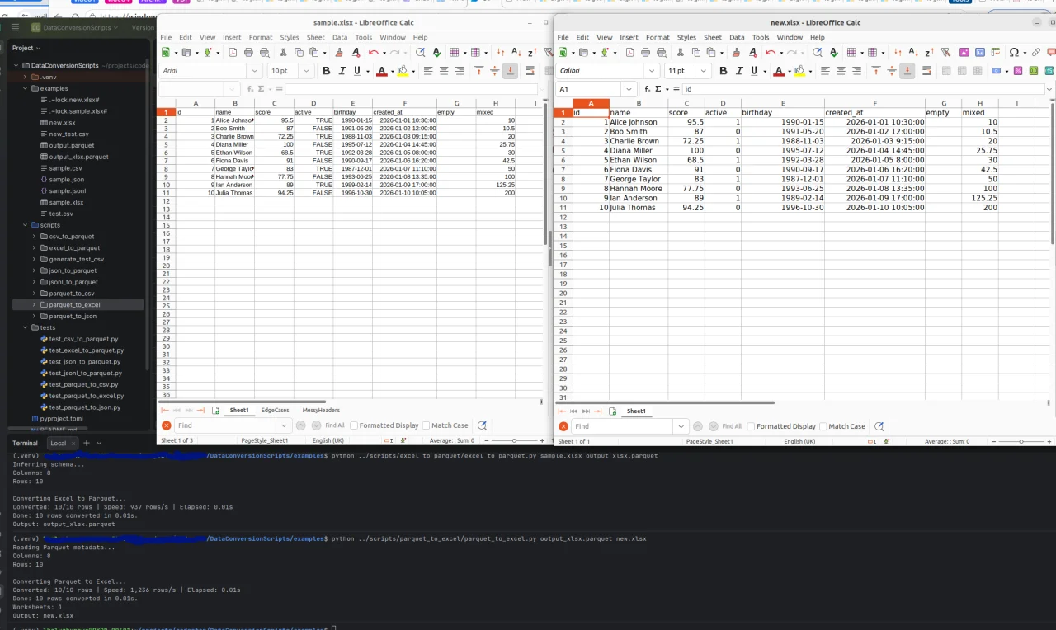Toggle Formatted Display checkbox in sample.xlsx find bar
1056x630 pixels.
tap(354, 425)
